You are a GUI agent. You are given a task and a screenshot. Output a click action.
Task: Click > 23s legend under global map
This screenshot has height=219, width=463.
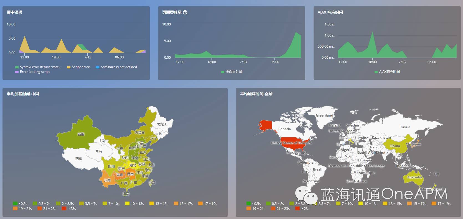[302, 208]
